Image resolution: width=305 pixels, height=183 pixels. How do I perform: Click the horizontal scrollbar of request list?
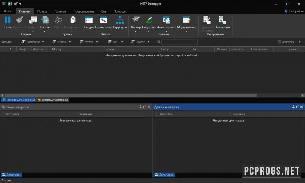130,95
